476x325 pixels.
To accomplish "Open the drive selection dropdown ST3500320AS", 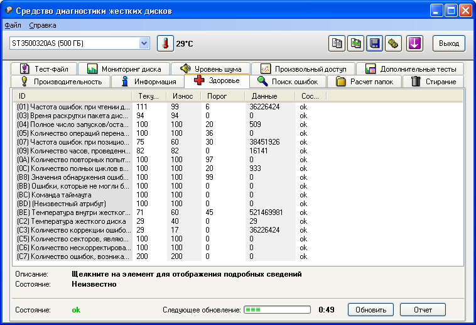I will coord(79,43).
